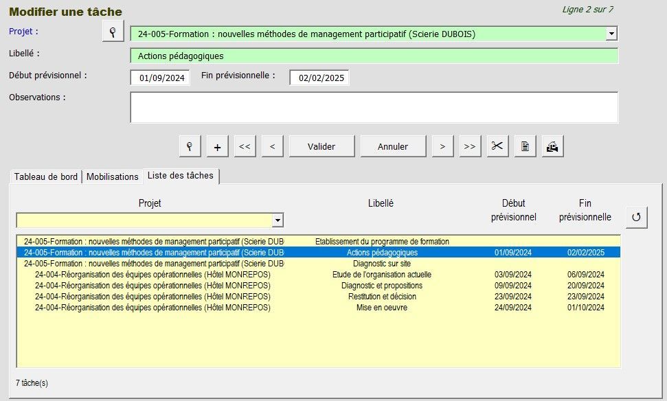Click the search icon left of the plus button
Image resolution: width=667 pixels, height=401 pixels.
(x=190, y=146)
